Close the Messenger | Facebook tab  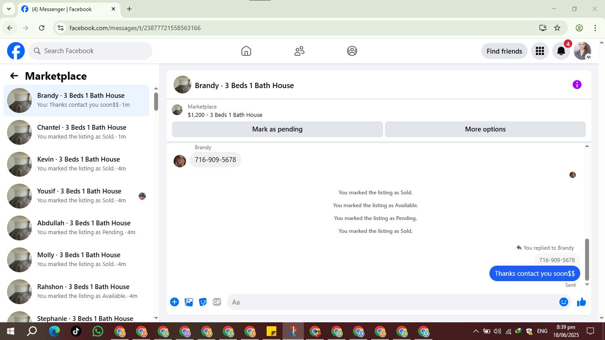113,9
